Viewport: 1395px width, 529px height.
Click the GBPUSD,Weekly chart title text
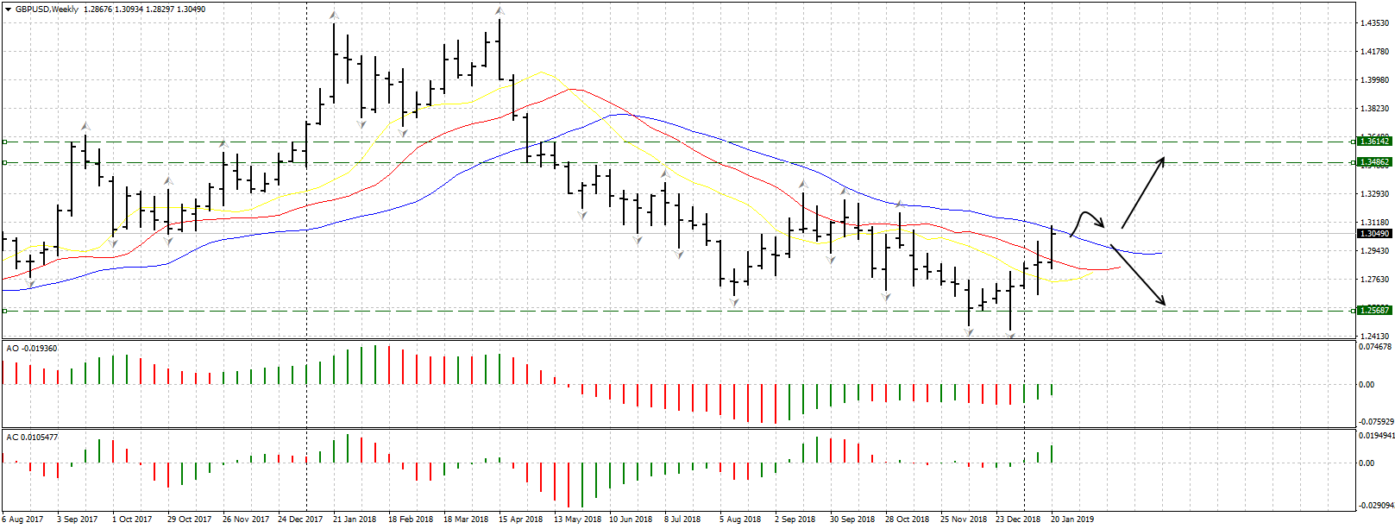point(47,9)
